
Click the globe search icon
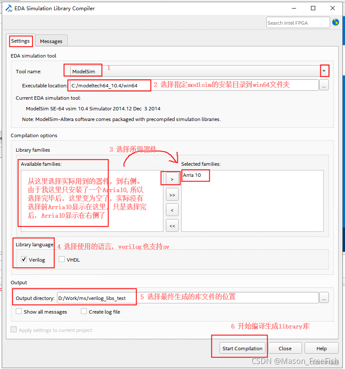point(335,22)
